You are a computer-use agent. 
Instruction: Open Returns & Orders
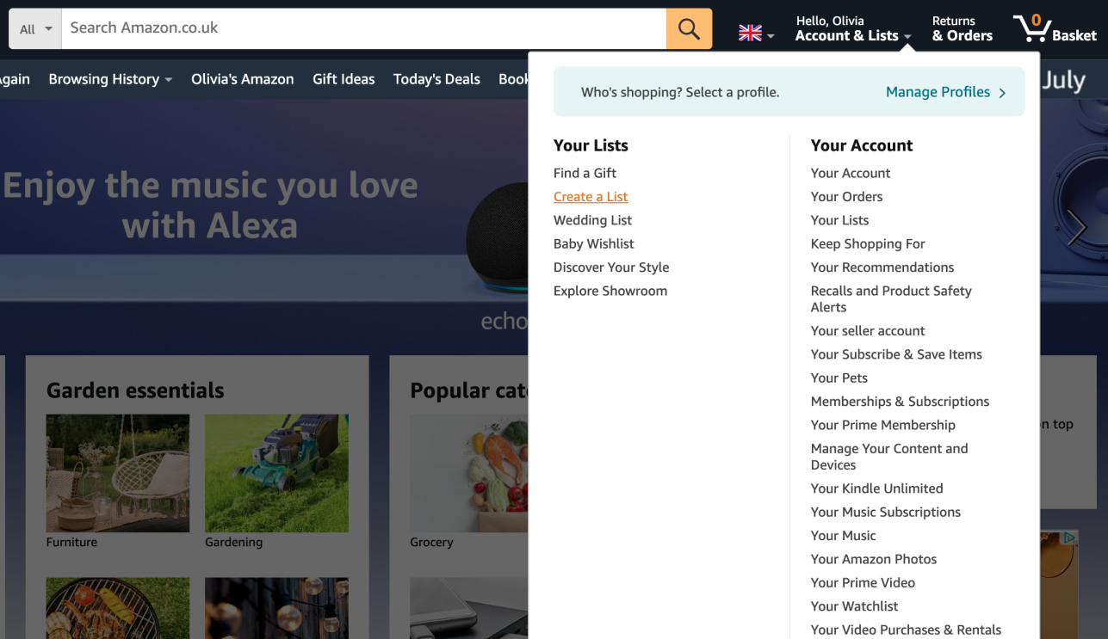[x=962, y=28]
